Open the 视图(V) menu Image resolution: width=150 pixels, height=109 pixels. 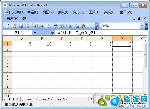point(48,12)
